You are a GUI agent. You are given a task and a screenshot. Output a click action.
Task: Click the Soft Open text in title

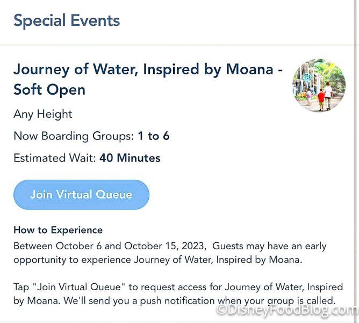coord(49,89)
